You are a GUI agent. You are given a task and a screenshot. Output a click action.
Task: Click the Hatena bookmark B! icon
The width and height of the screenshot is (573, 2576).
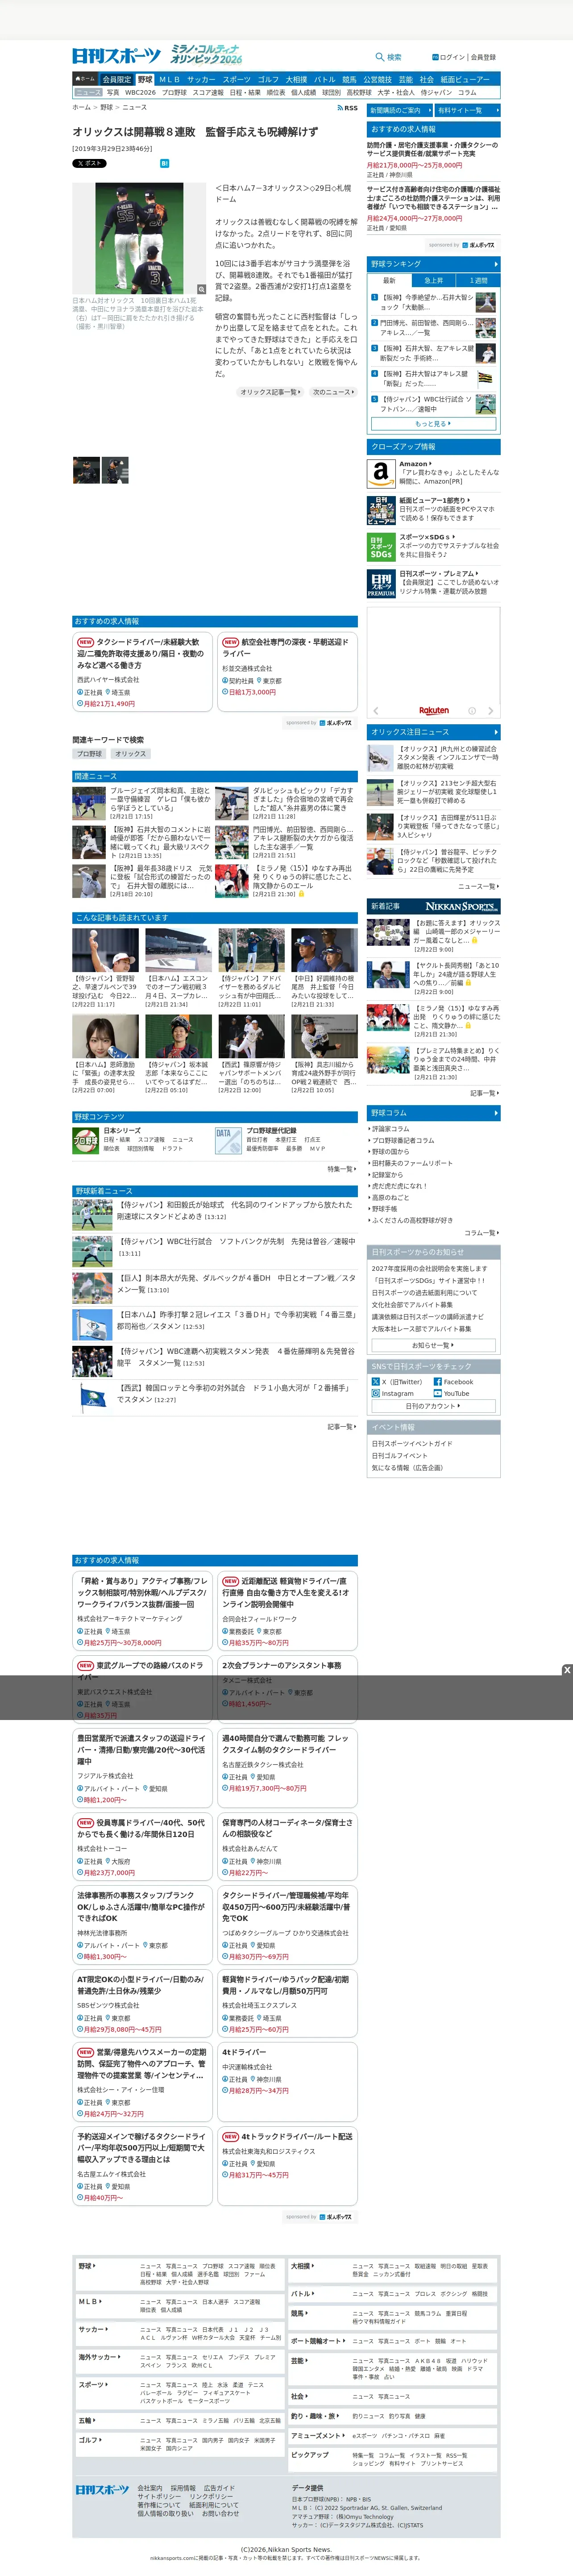[x=165, y=163]
